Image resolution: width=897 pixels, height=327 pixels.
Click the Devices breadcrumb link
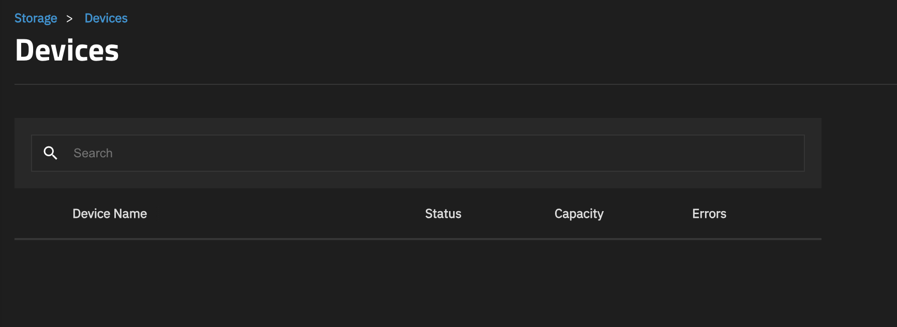tap(106, 19)
